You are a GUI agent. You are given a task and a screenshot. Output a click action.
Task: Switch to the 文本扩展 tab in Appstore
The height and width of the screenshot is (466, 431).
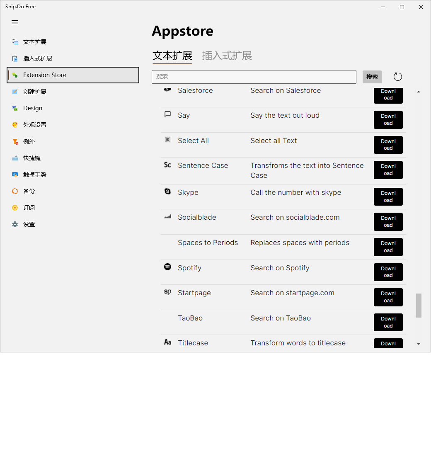pyautogui.click(x=172, y=56)
